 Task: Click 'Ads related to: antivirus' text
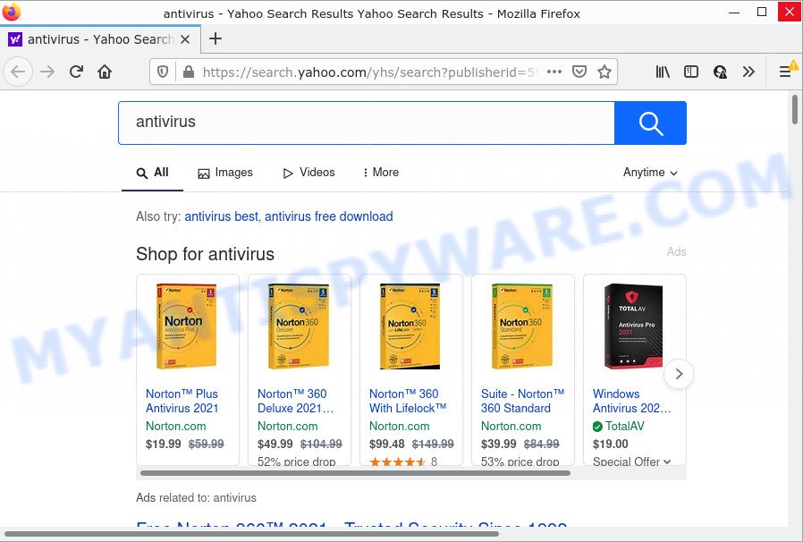coord(196,497)
